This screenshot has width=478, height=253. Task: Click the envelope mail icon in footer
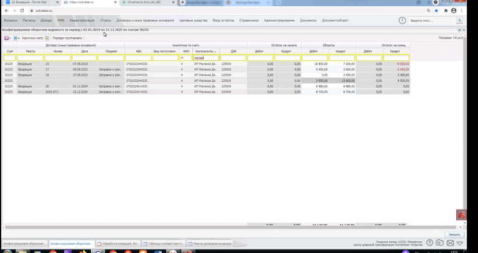[x=450, y=243]
